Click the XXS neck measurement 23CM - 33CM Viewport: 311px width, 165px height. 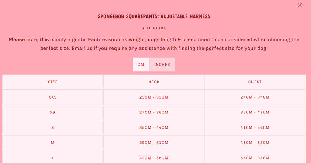pyautogui.click(x=154, y=97)
